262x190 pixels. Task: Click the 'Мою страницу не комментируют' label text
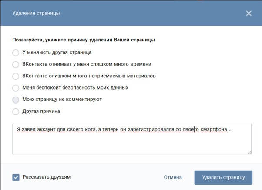(x=62, y=100)
